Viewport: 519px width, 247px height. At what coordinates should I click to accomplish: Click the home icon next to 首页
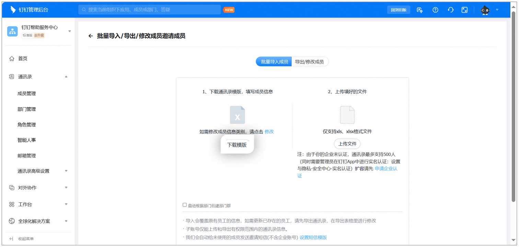(x=12, y=59)
